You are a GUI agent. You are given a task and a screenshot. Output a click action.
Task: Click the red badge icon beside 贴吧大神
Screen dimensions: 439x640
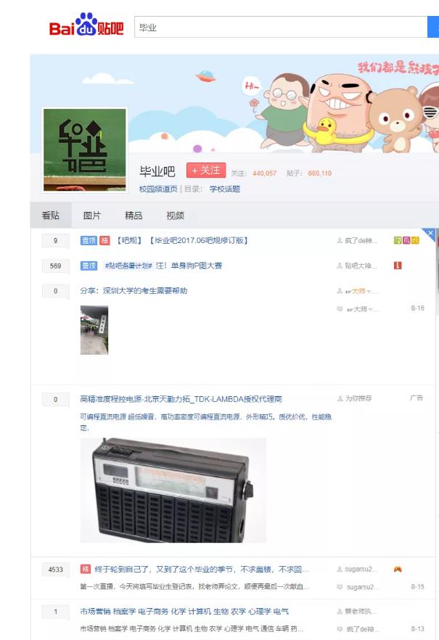click(x=398, y=266)
